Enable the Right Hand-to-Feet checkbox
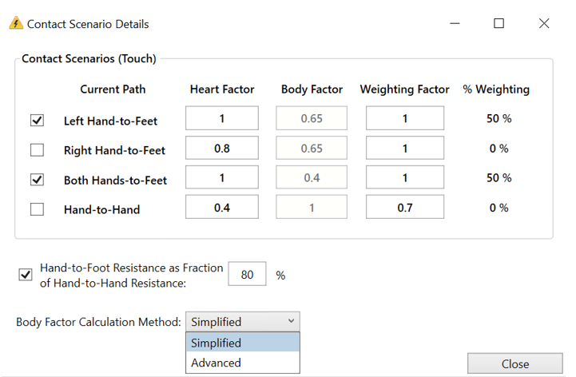 (x=37, y=150)
